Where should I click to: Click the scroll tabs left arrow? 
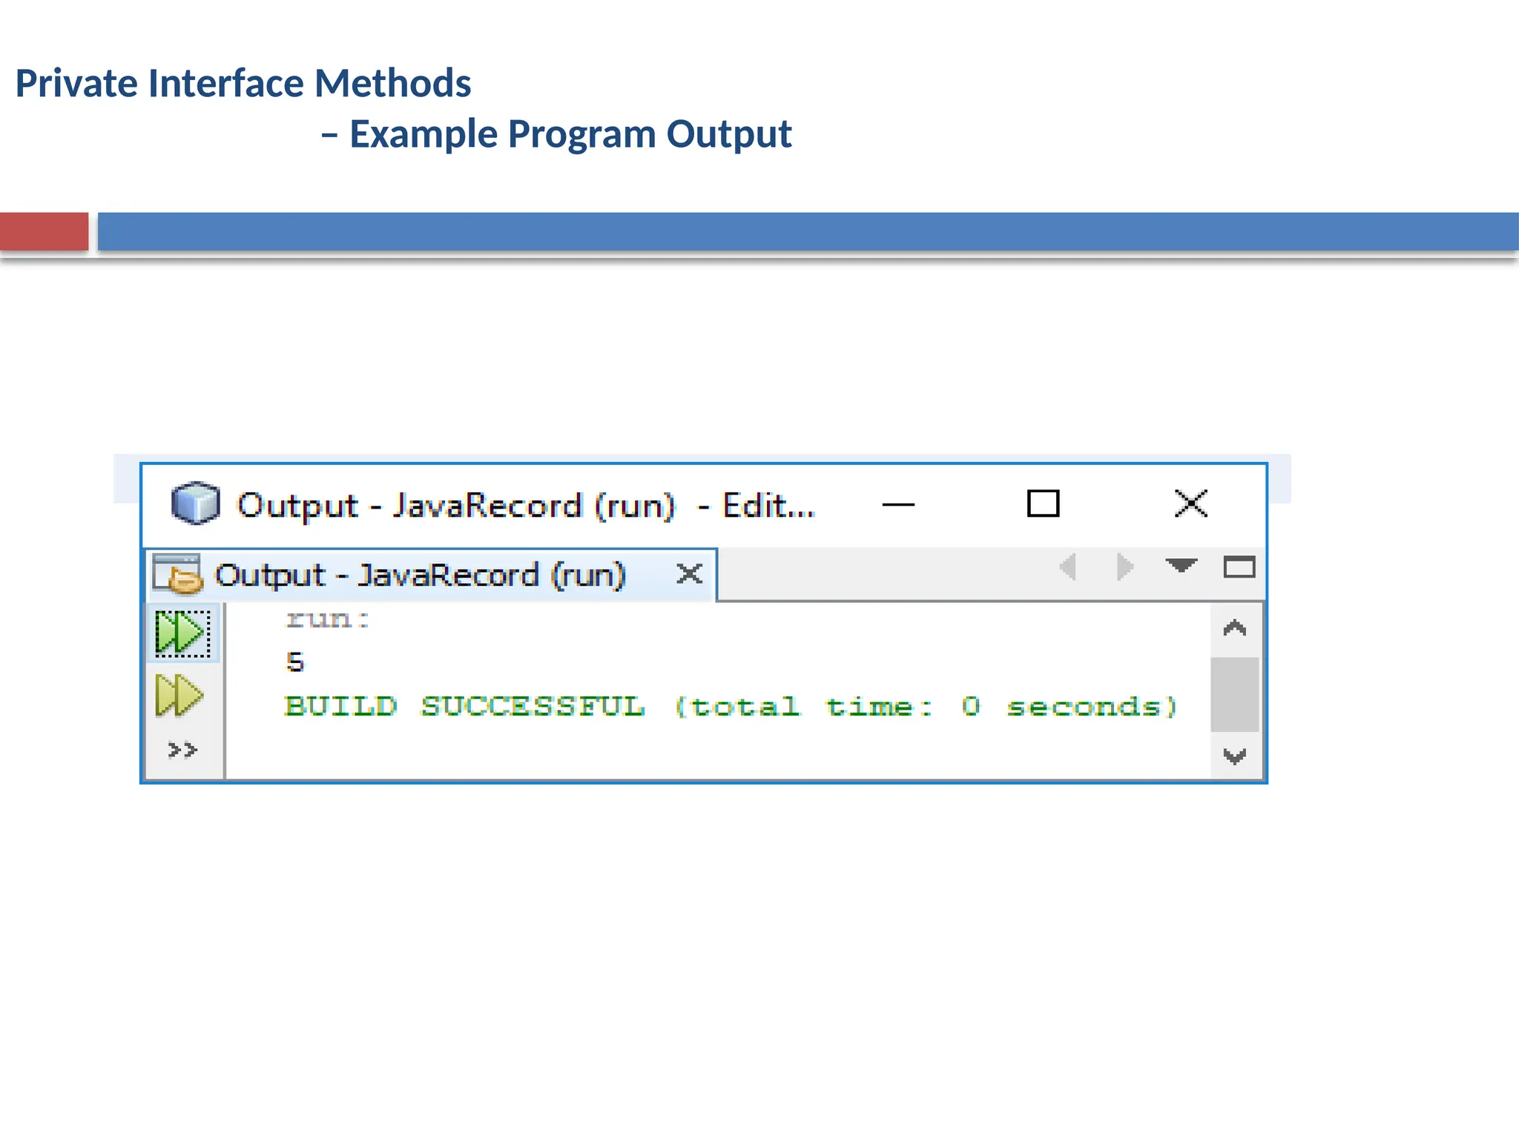(1068, 567)
